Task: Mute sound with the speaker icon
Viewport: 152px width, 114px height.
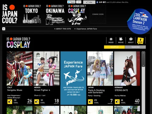Action: pos(4,29)
